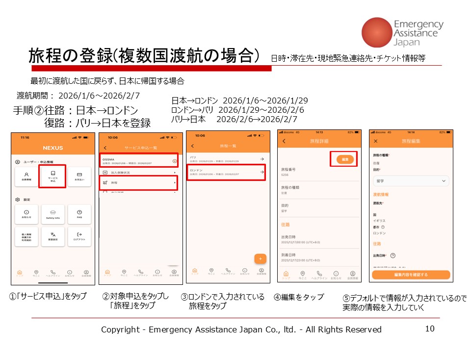The image size is (471, 353).
Task: Open the Safety Info tile
Action: (53, 214)
